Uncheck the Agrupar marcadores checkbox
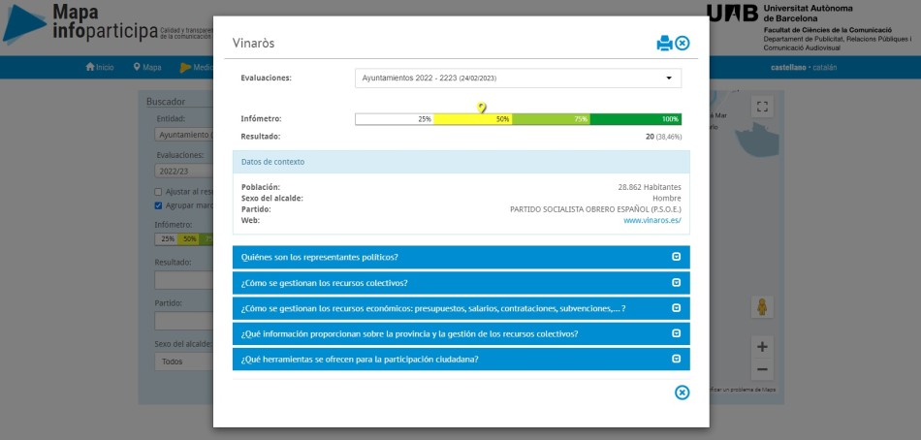The height and width of the screenshot is (440, 921). point(159,205)
